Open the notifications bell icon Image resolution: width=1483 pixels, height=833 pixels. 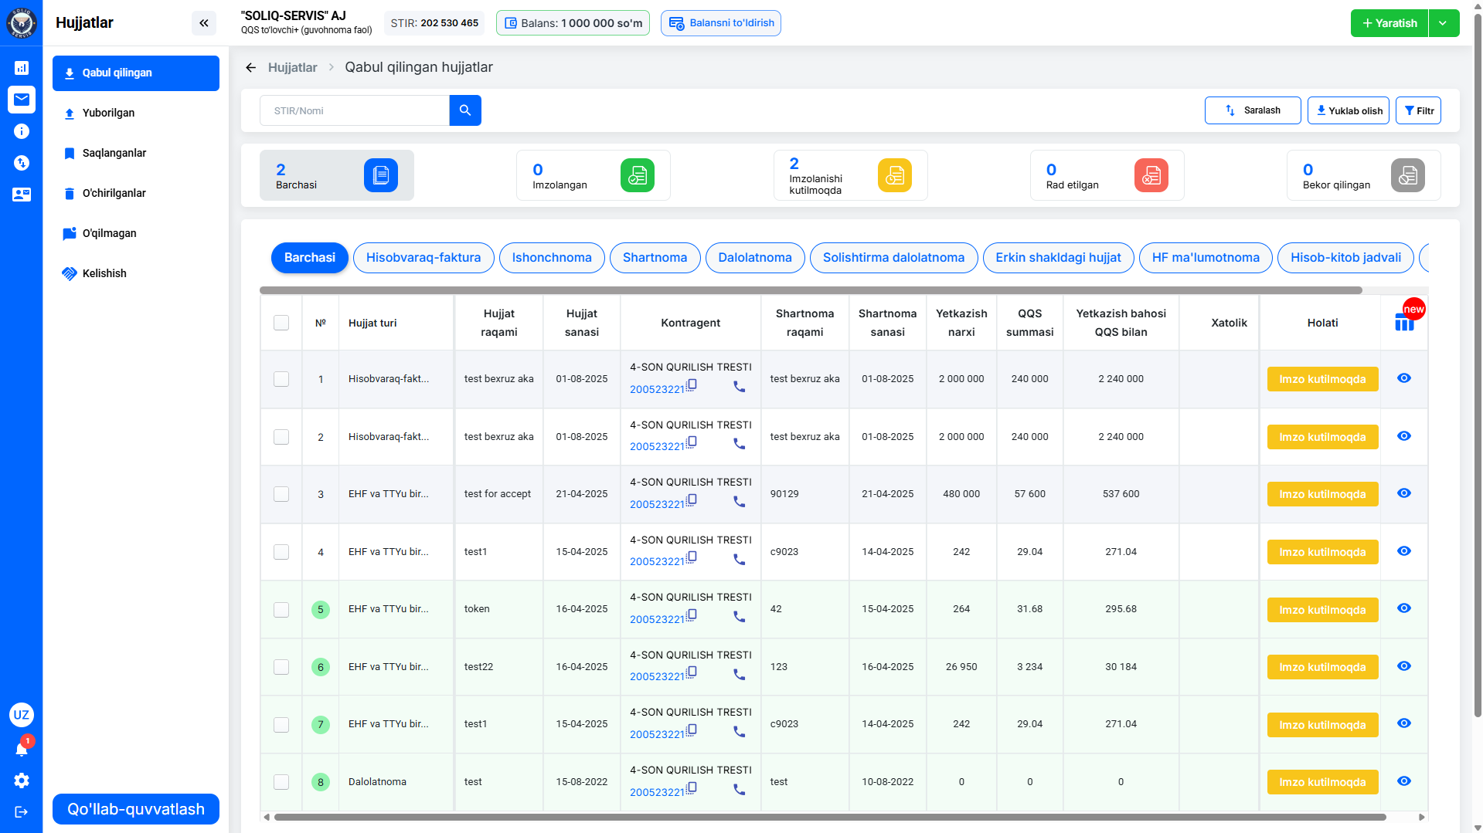[x=22, y=748]
